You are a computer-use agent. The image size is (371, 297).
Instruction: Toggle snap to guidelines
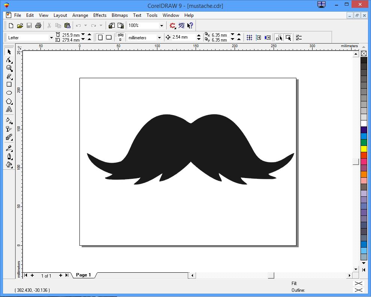tap(258, 37)
